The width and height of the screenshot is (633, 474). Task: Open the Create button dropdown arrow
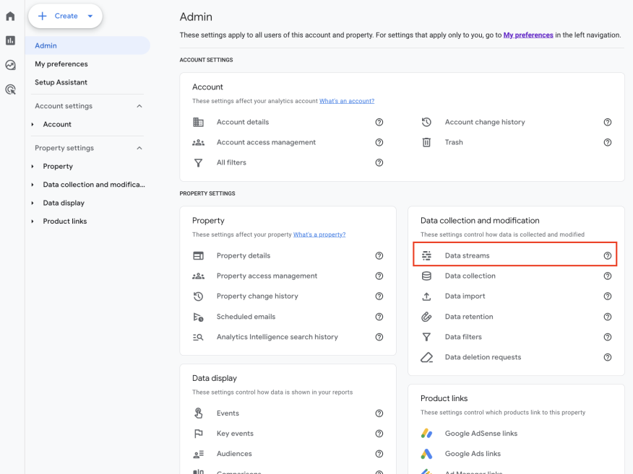[x=90, y=16]
